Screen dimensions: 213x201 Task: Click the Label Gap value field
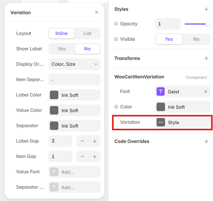pos(61,141)
